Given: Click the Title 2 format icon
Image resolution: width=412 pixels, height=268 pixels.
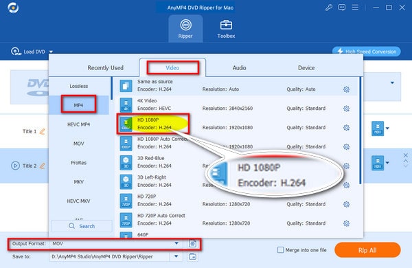Looking at the screenshot, I should (378, 163).
